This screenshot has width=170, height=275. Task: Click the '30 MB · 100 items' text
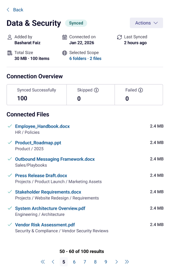32,58
